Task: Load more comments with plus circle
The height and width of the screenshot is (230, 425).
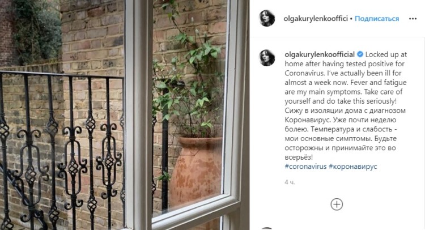Action: click(337, 205)
